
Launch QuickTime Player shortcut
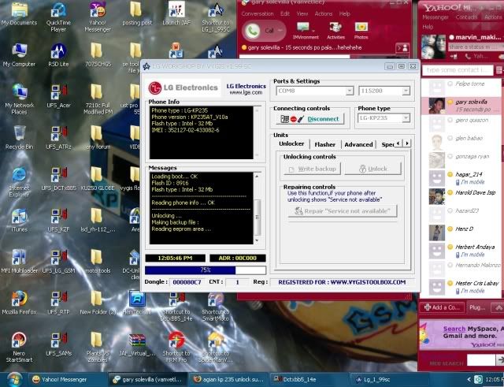58,17
